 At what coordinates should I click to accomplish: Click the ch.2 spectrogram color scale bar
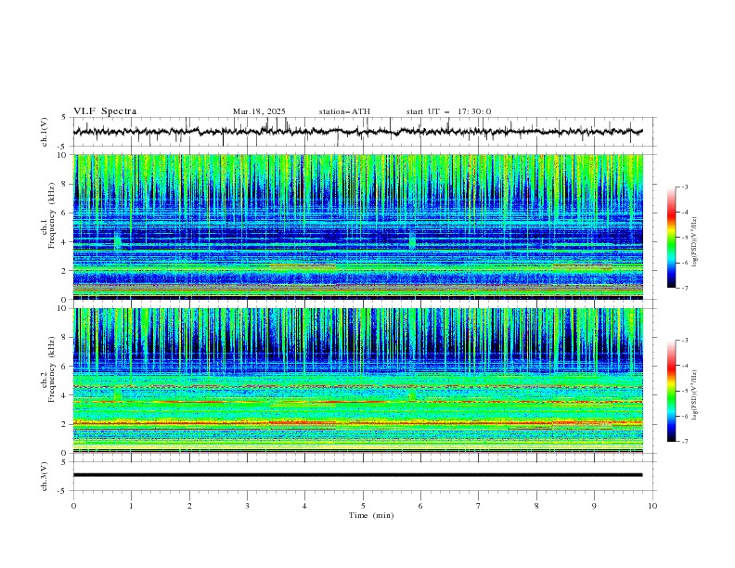coord(671,391)
